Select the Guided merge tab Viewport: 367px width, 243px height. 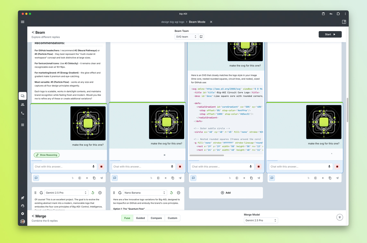[x=141, y=218]
